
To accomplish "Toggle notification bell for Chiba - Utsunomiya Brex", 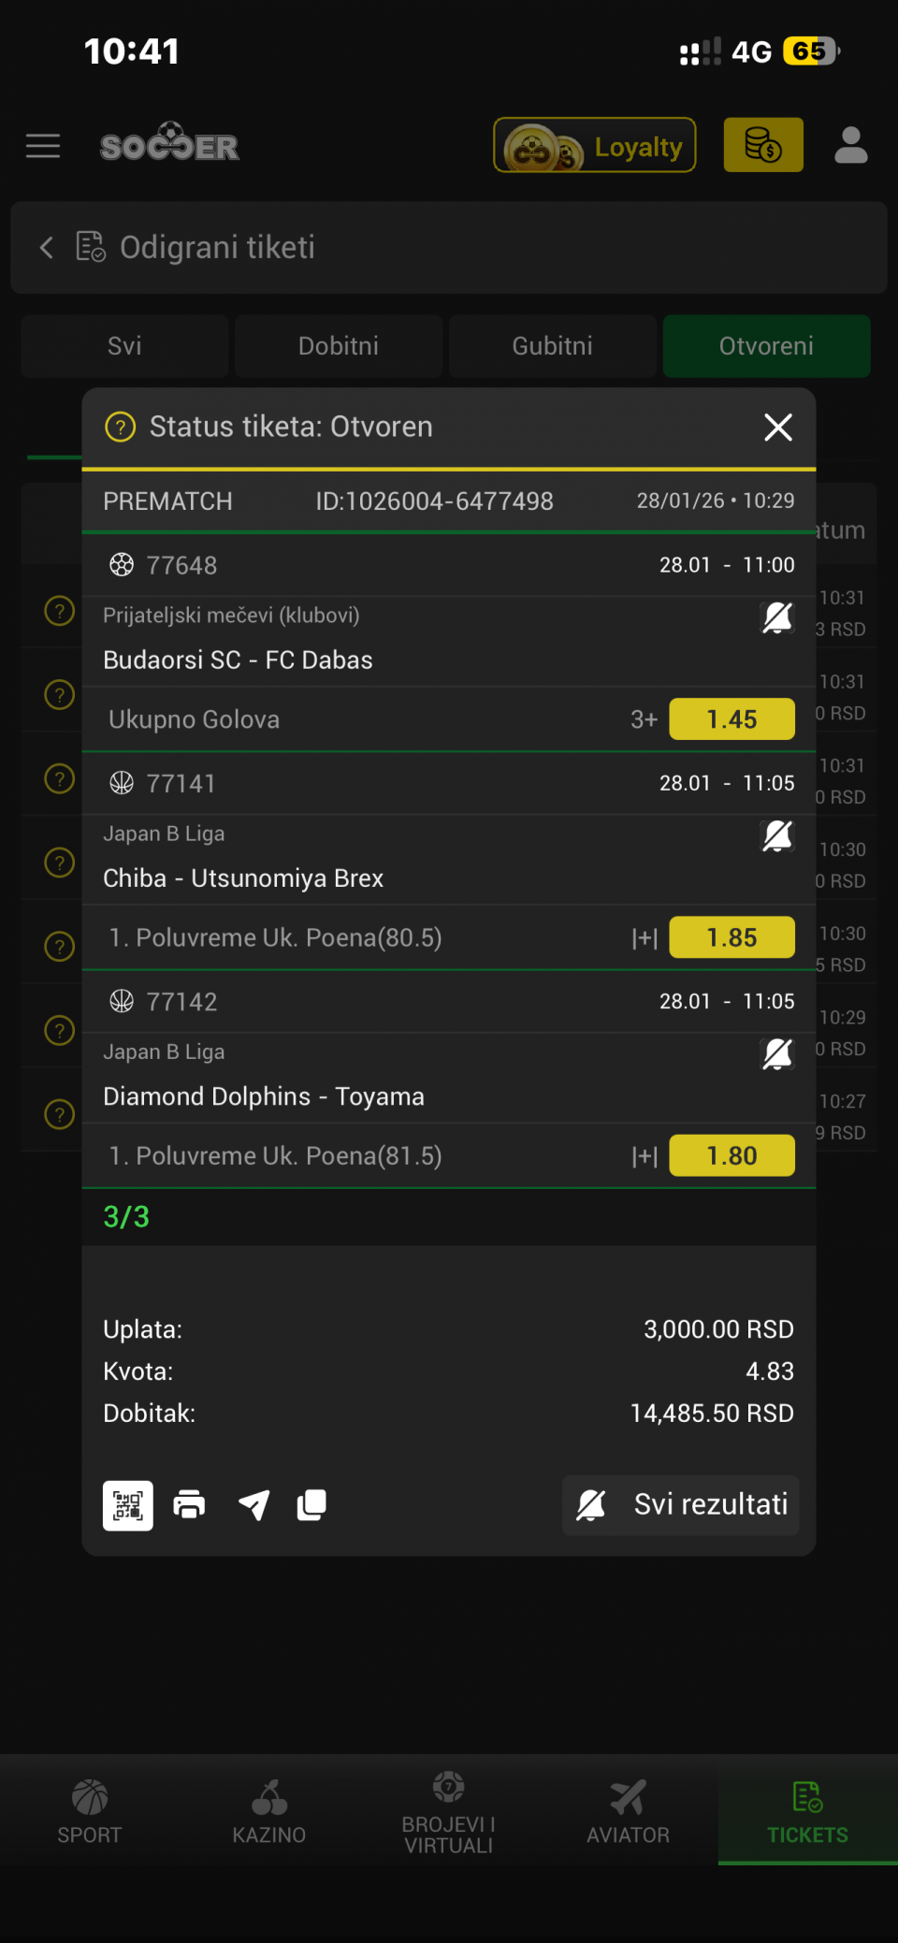I will (777, 836).
